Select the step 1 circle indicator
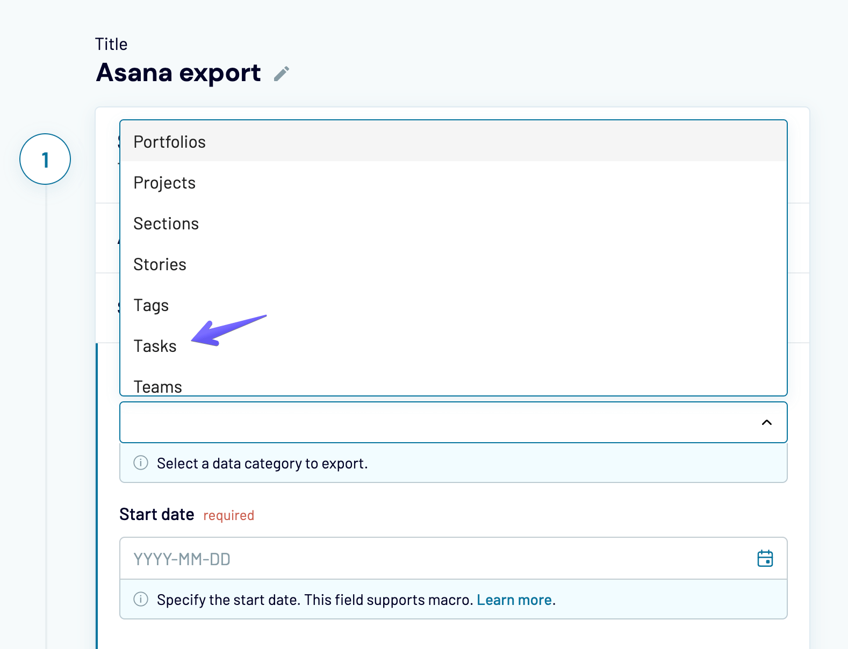Image resolution: width=848 pixels, height=649 pixels. click(x=45, y=159)
